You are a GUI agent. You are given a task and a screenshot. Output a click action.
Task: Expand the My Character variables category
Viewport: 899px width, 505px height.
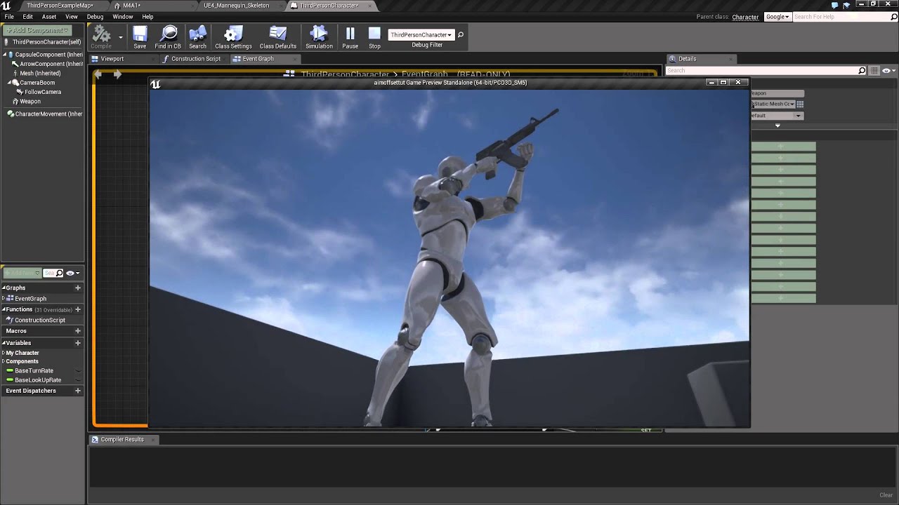(x=4, y=353)
